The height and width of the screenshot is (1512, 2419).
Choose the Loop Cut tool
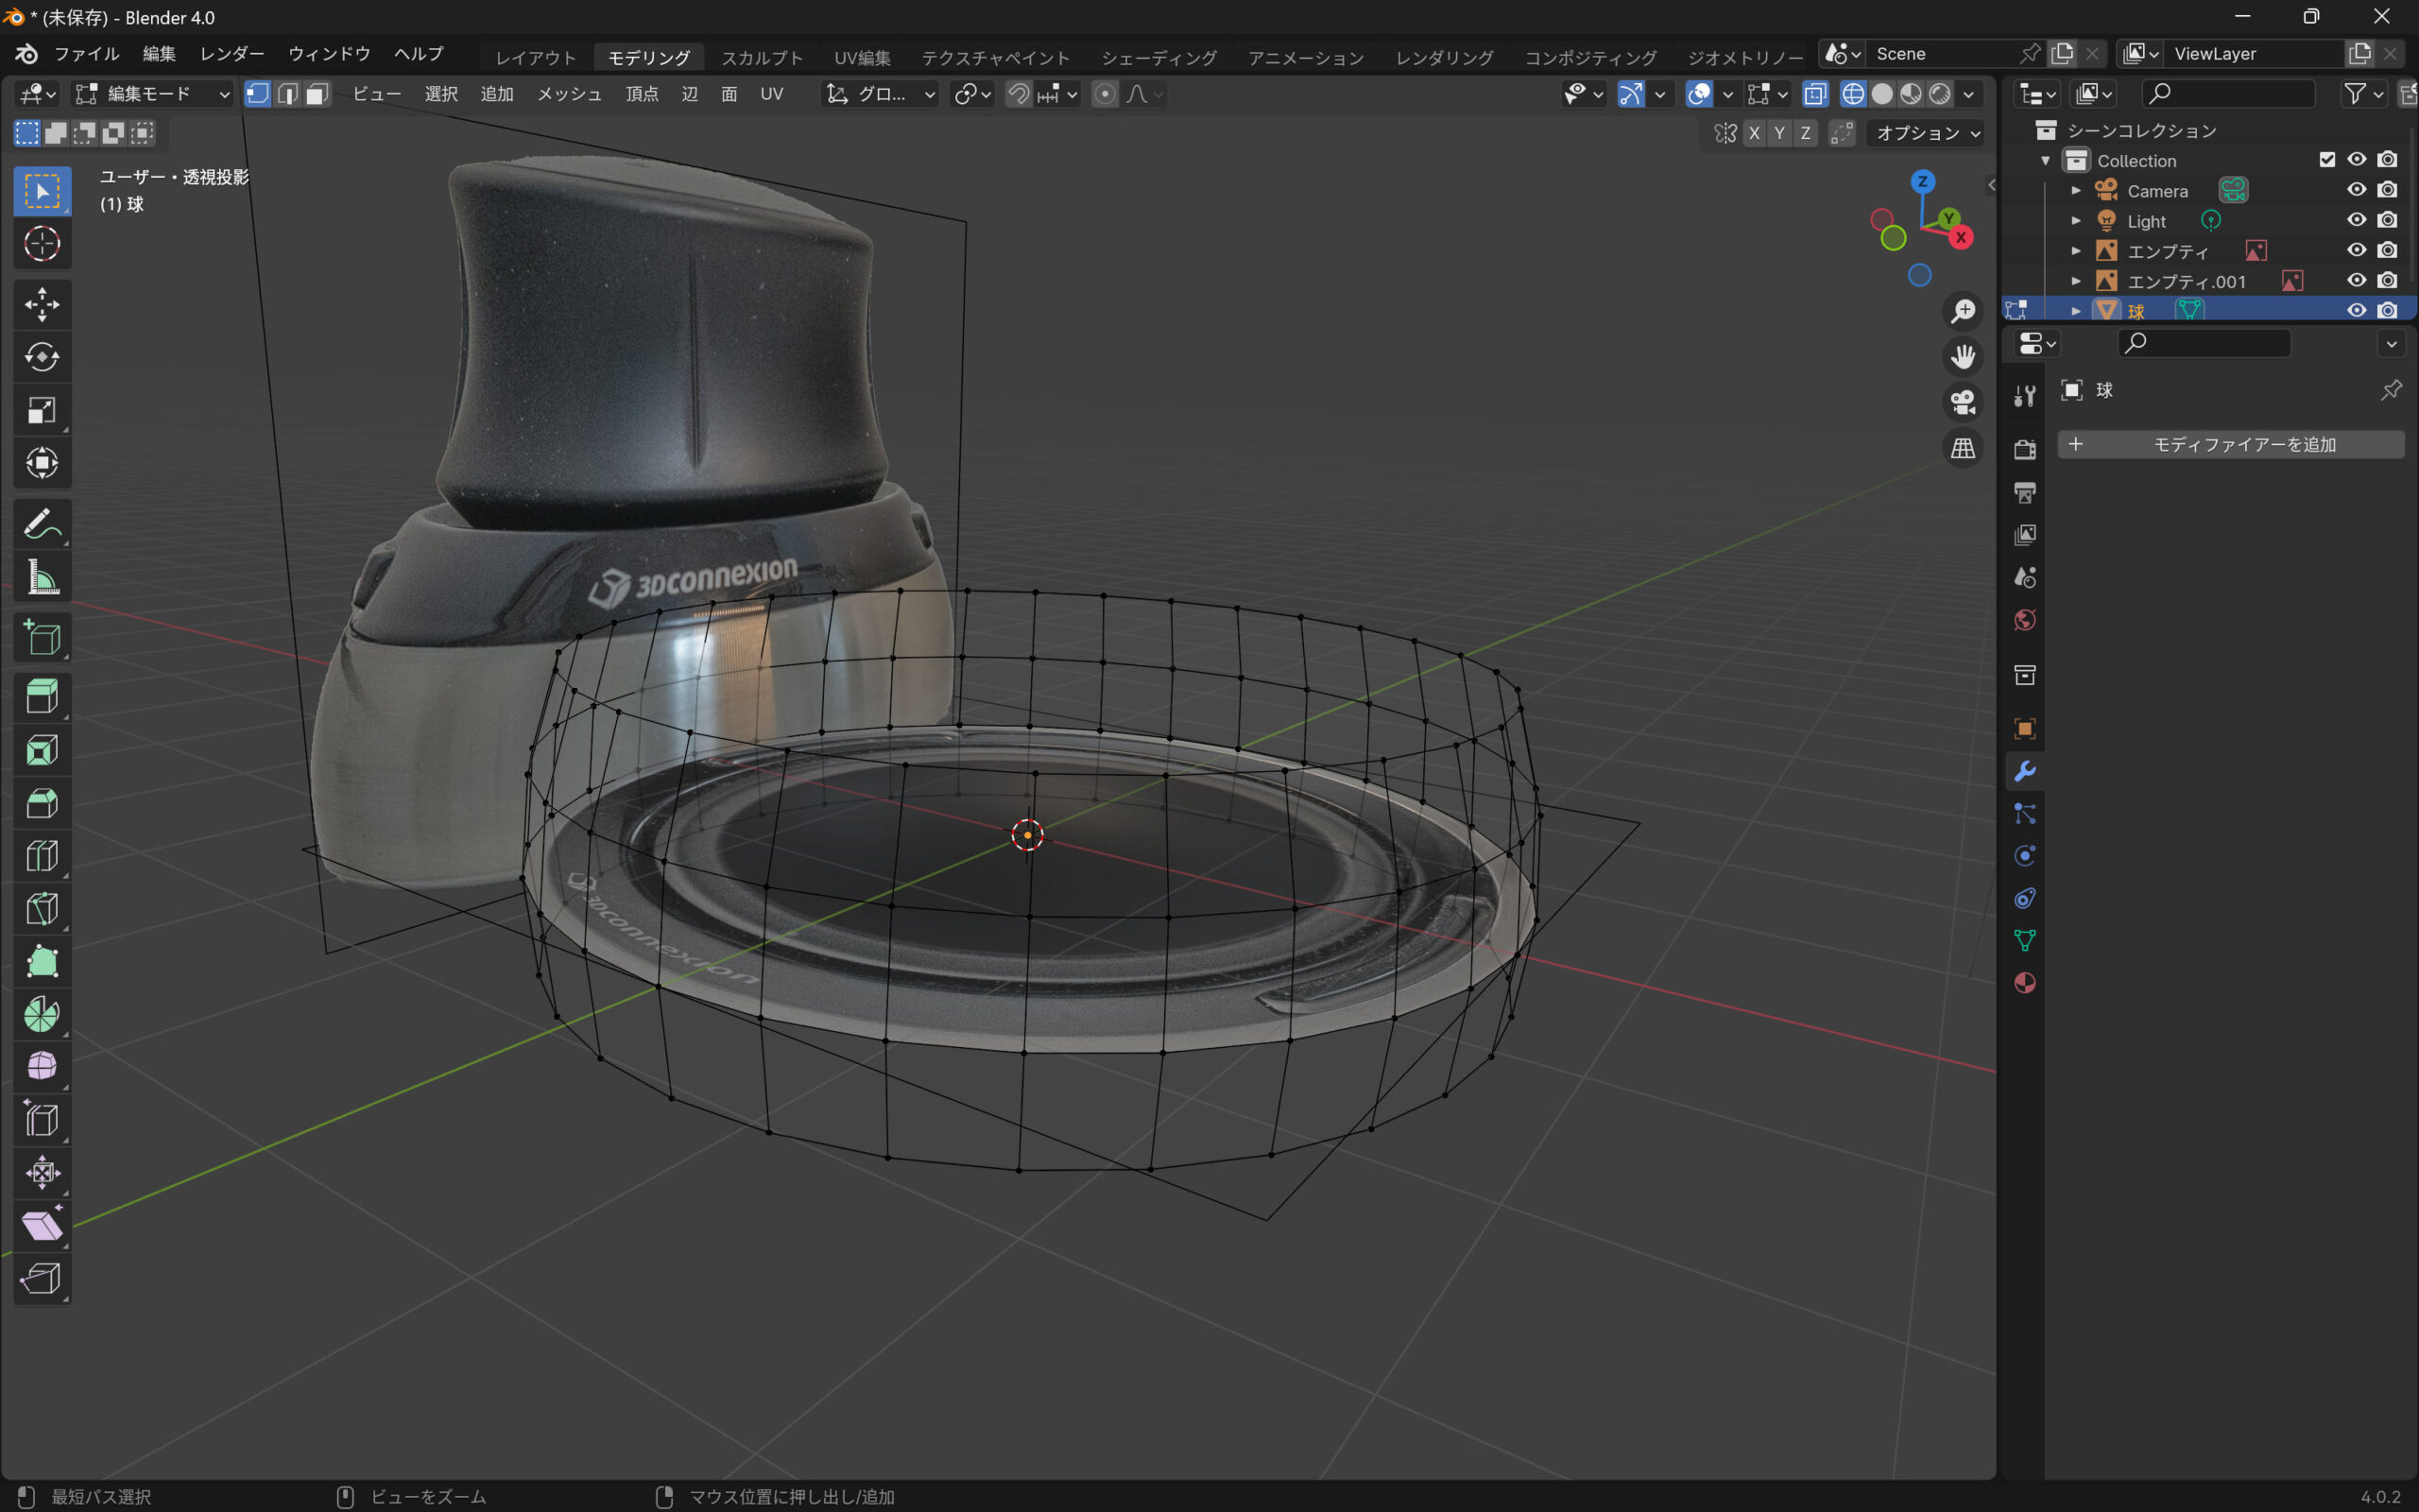[x=41, y=856]
